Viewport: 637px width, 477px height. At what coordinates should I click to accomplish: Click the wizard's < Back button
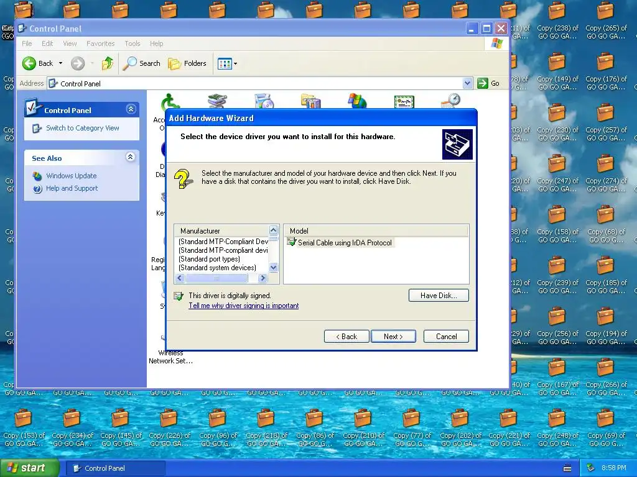pos(346,336)
